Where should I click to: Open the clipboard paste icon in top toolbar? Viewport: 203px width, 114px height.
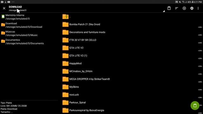click(169, 8)
